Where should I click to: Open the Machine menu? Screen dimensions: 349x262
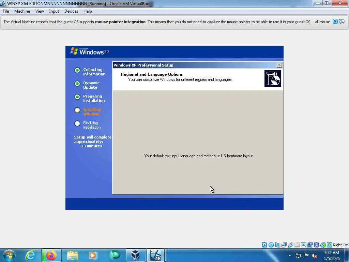point(22,11)
